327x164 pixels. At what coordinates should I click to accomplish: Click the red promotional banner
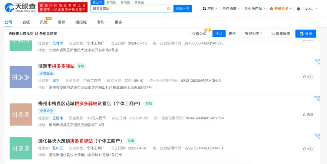click(63, 7)
